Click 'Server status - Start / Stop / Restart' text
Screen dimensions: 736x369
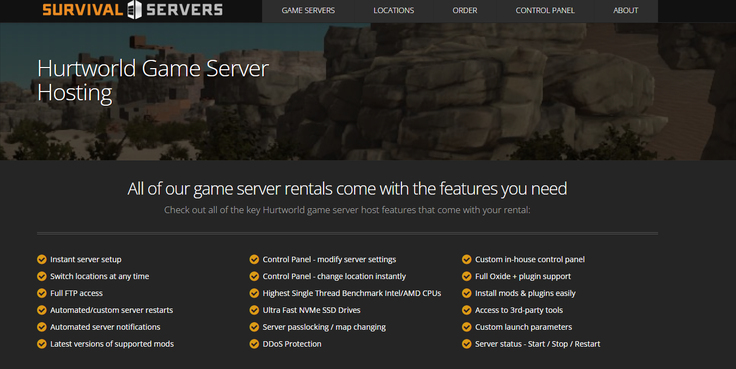click(x=538, y=344)
